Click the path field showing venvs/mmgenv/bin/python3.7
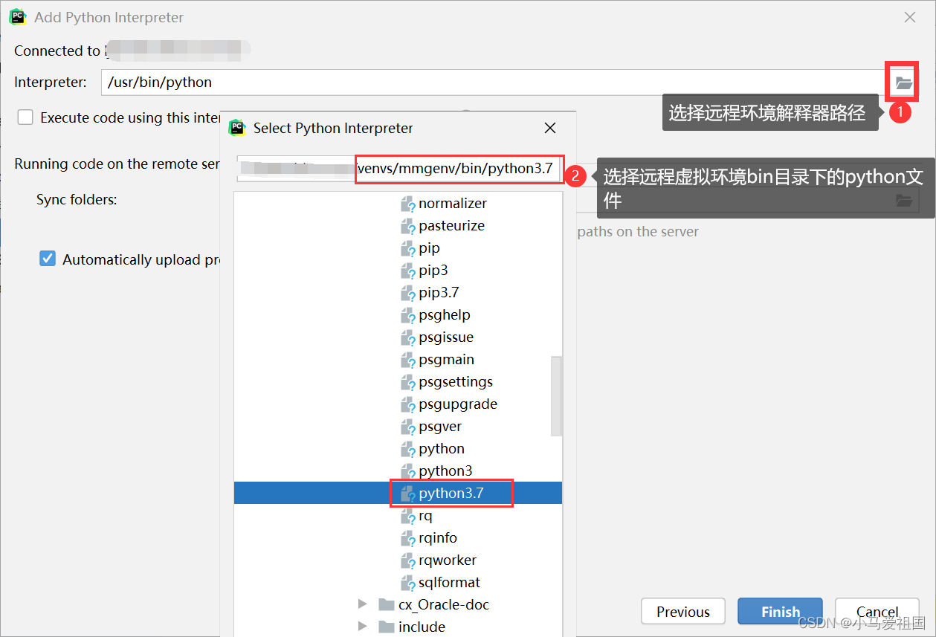 (400, 169)
